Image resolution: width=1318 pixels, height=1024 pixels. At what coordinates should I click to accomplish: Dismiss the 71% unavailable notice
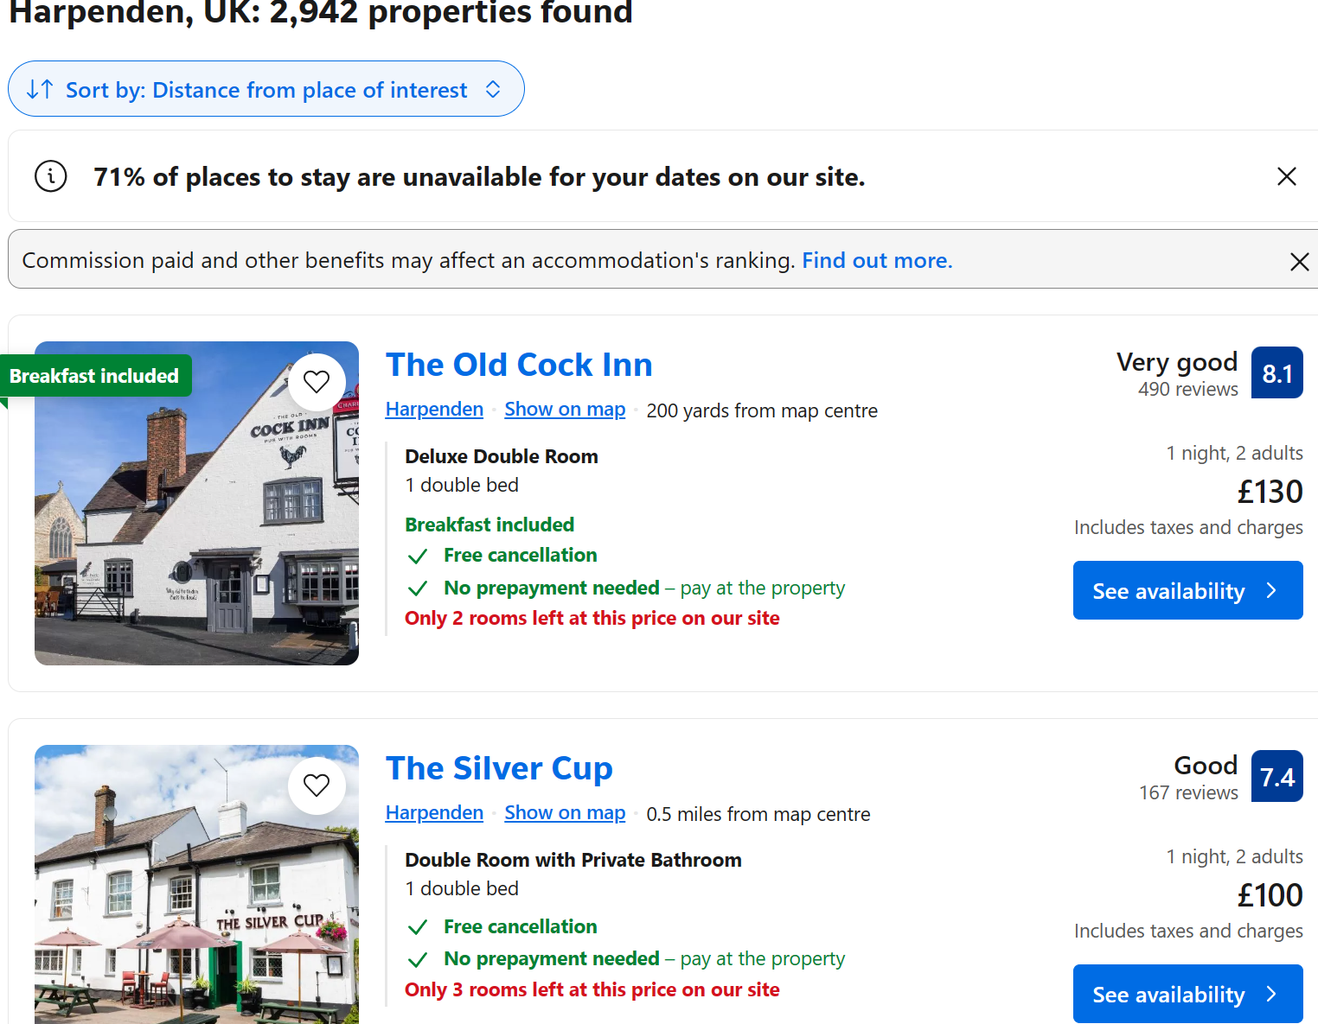point(1286,176)
